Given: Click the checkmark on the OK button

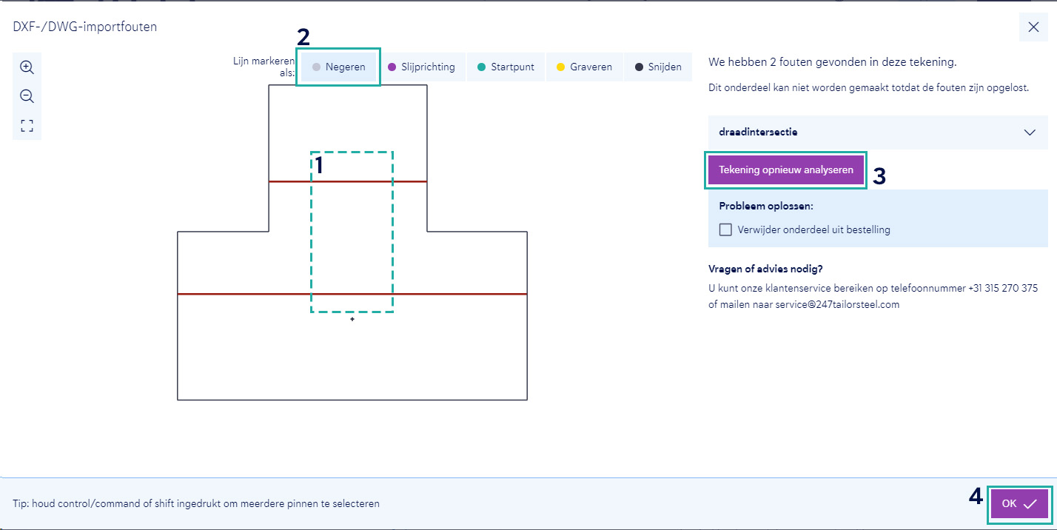Looking at the screenshot, I should [1030, 504].
